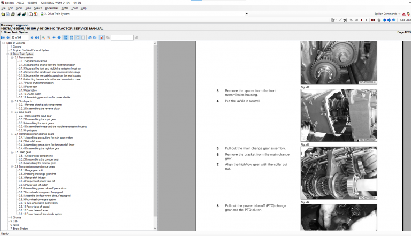Click the red jump-to-first icon in top-right toolbar
The image size is (411, 236).
click(372, 20)
